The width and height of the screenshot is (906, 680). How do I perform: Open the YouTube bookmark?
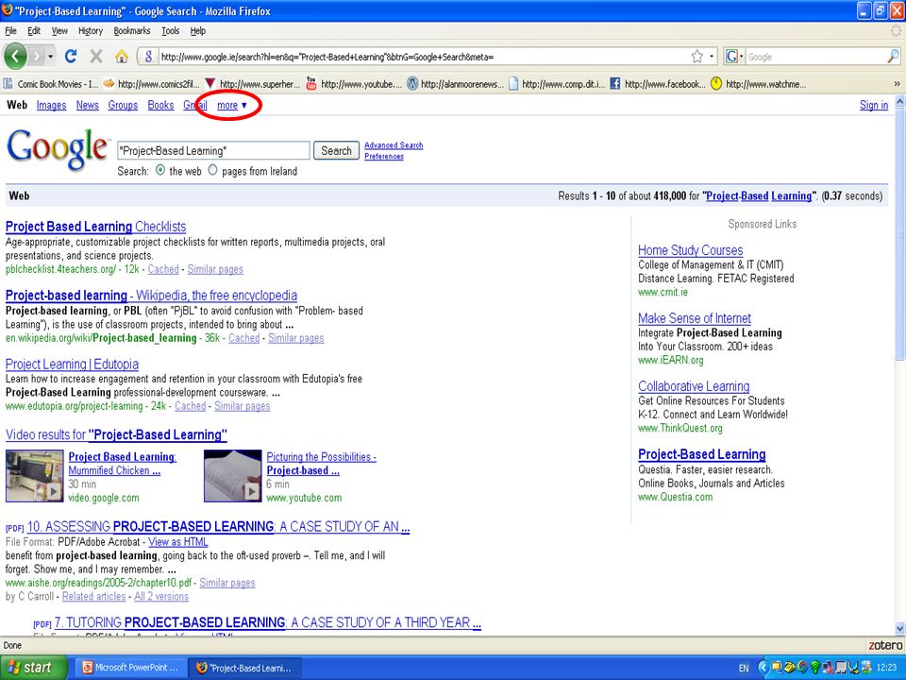pos(354,84)
